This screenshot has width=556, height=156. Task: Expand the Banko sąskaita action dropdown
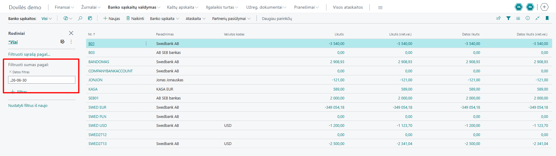164,18
